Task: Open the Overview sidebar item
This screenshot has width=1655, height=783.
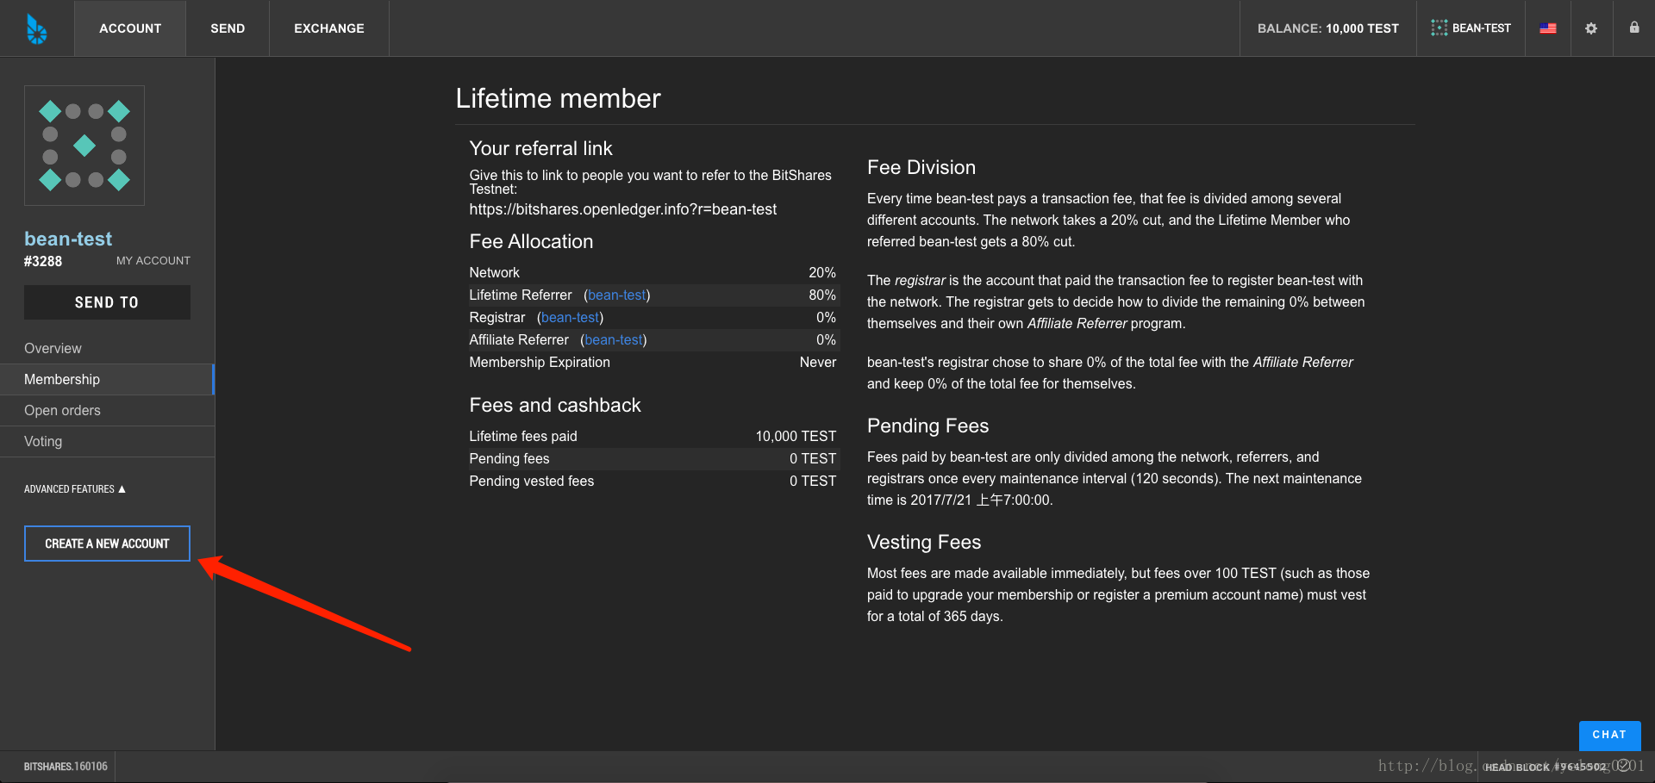Action: (107, 348)
